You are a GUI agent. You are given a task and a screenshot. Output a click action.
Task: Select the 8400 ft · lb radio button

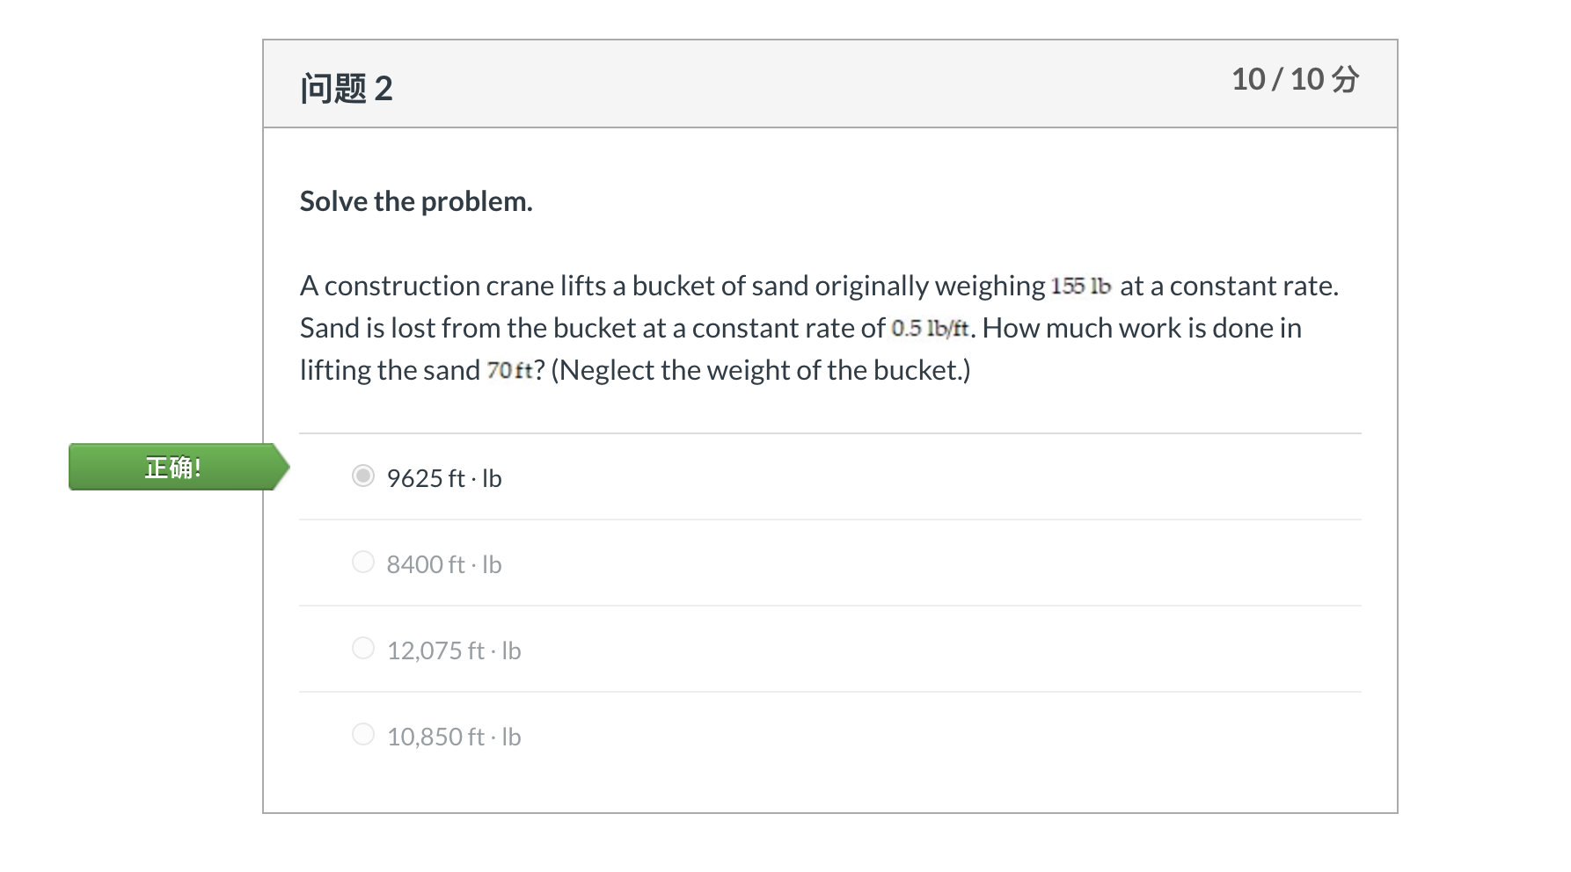coord(363,562)
